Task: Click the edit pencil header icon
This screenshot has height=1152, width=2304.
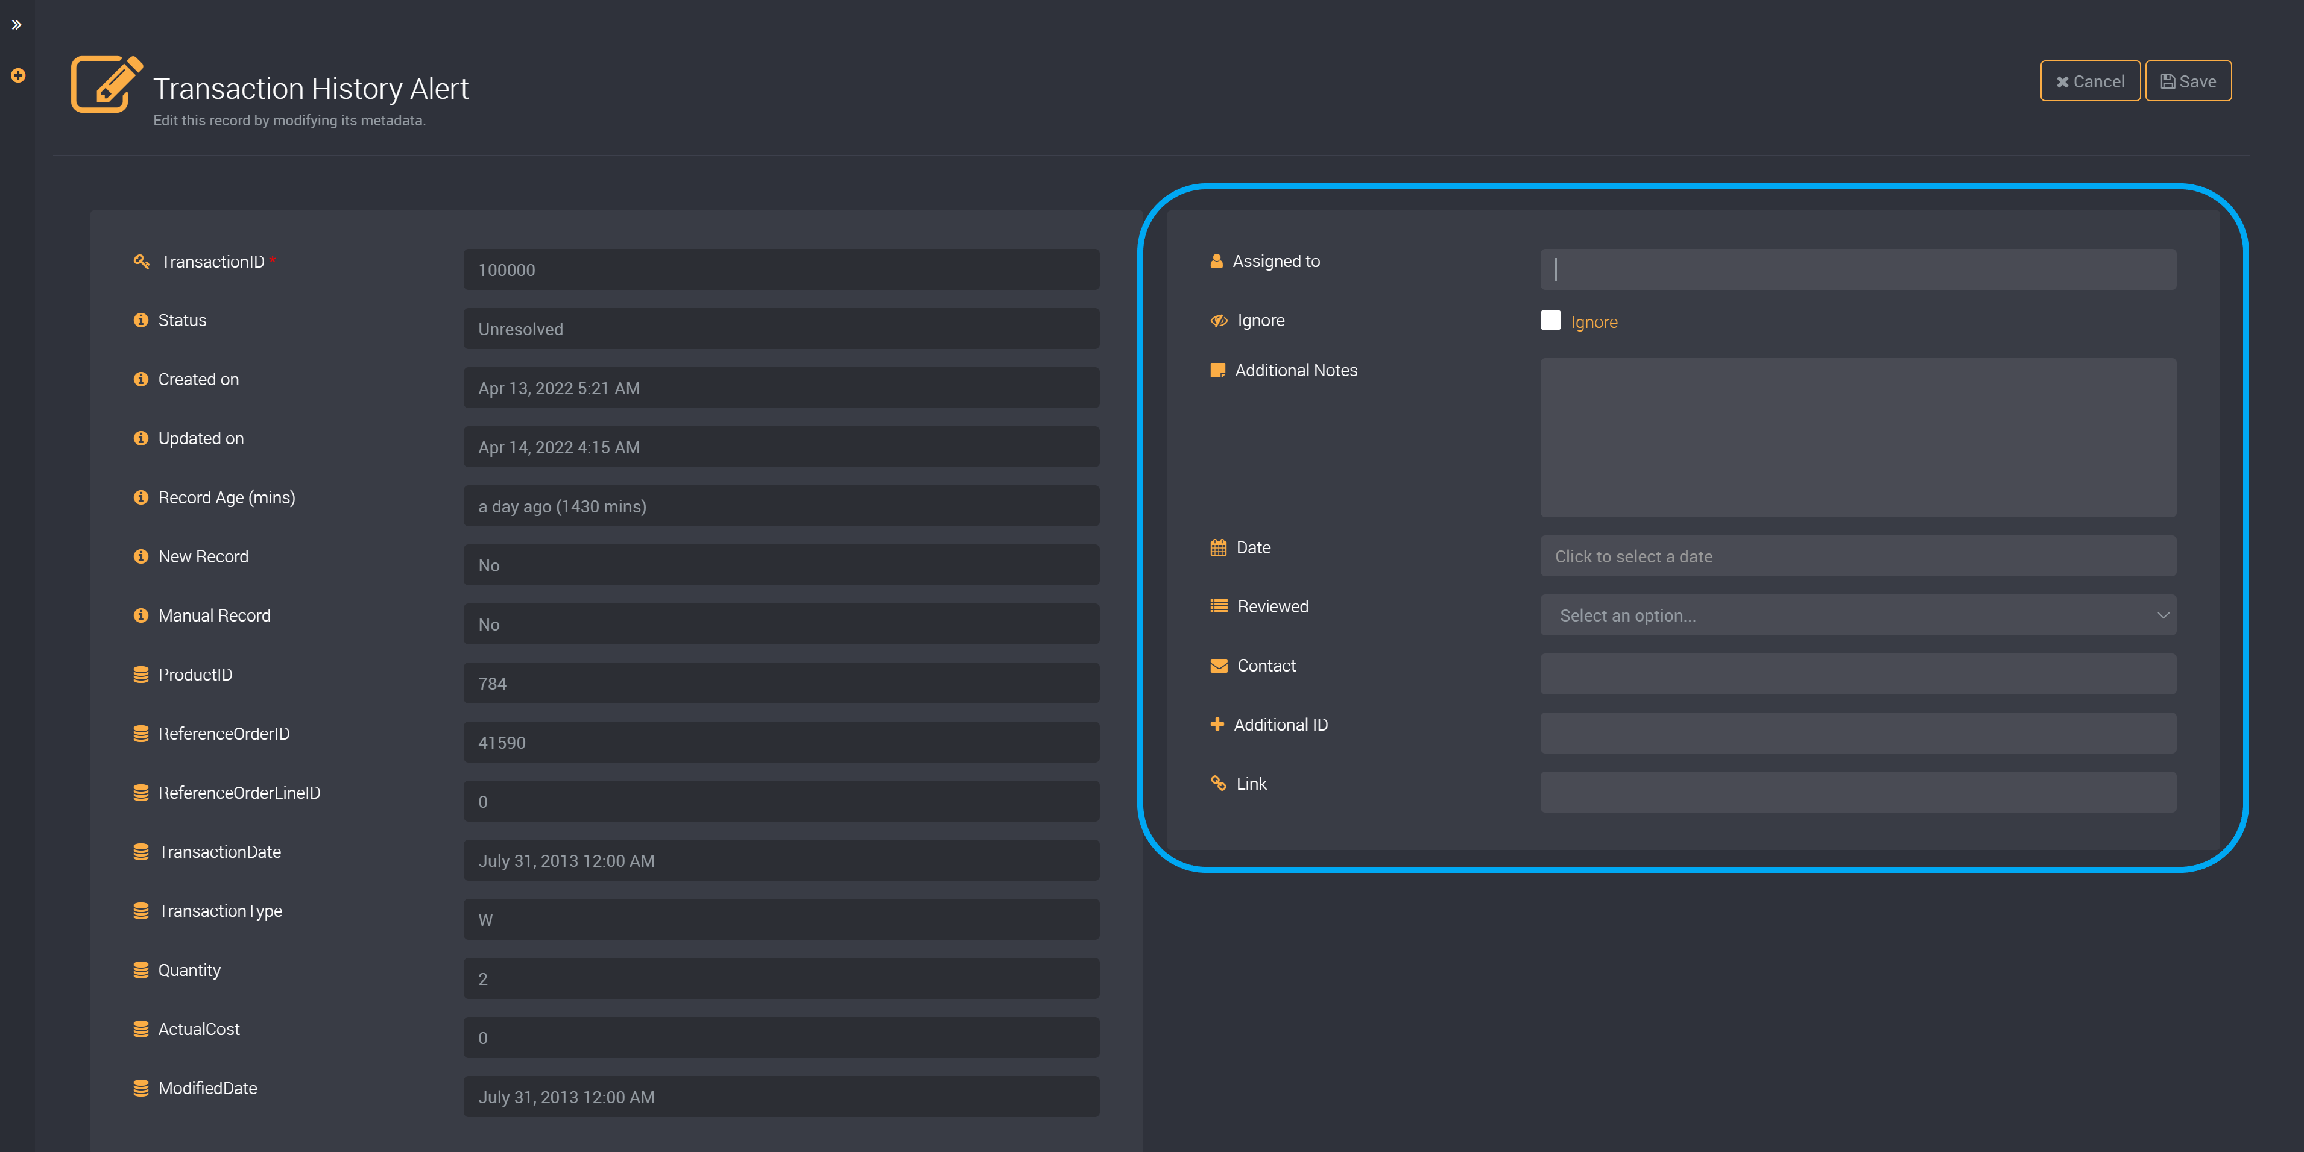Action: click(x=107, y=84)
